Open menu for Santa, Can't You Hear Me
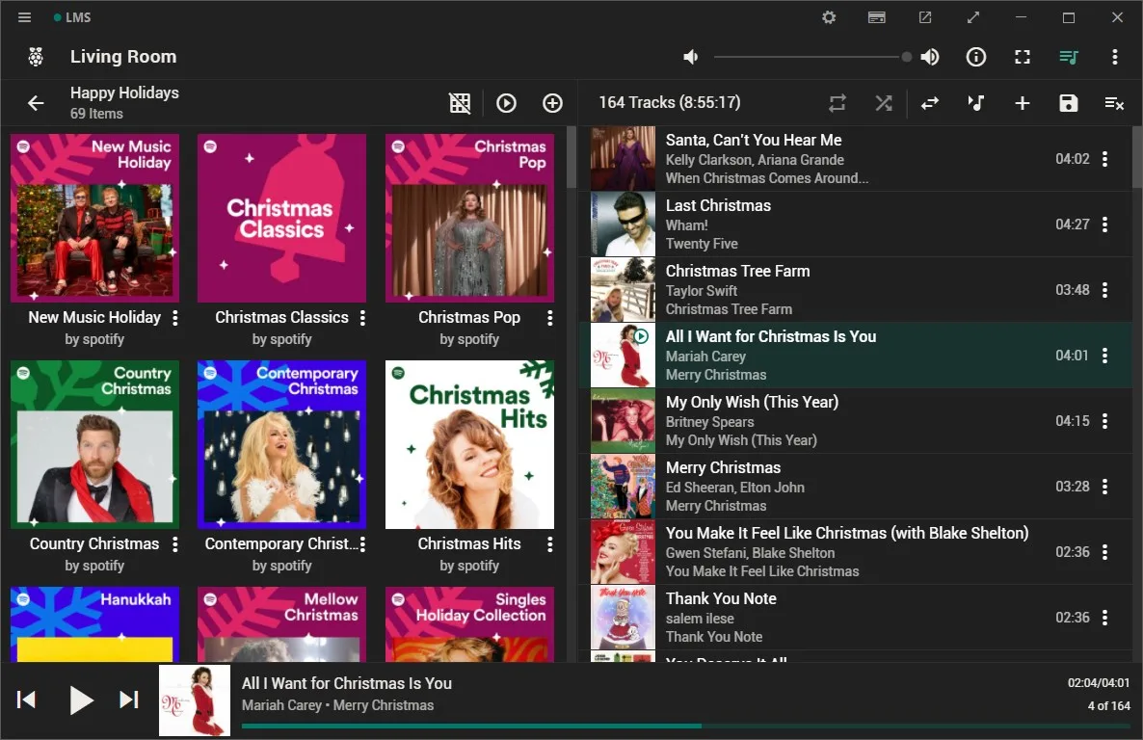The image size is (1143, 740). 1105,159
